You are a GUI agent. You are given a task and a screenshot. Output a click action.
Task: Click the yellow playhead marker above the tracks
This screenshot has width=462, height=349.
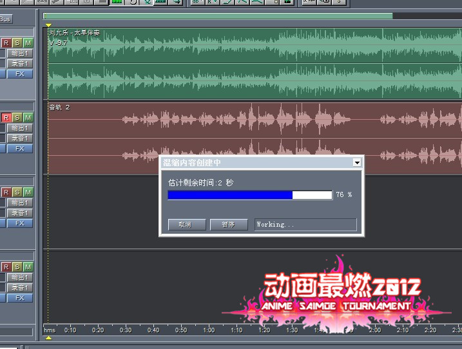tap(48, 25)
